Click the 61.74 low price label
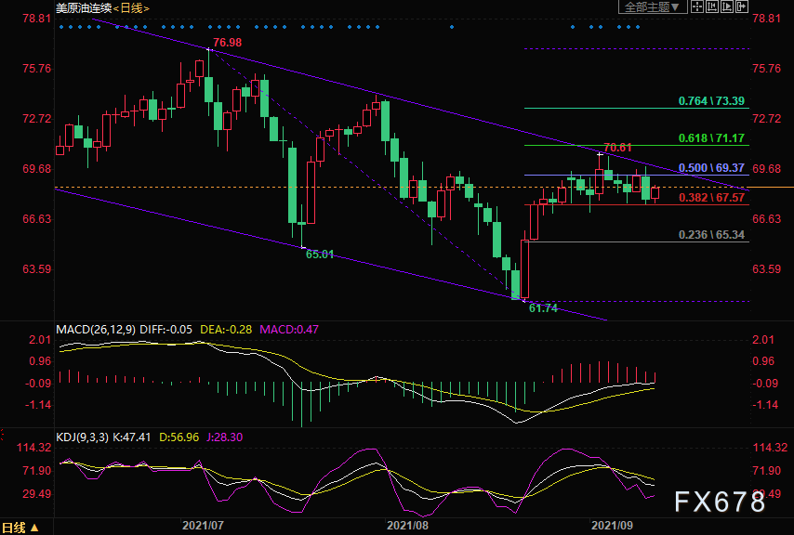 pos(543,308)
